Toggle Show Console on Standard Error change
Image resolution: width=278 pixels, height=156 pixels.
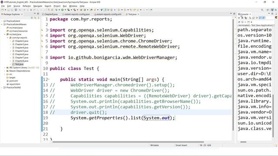click(x=264, y=18)
